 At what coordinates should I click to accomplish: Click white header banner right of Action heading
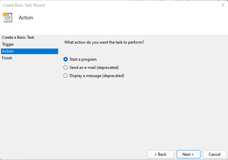[x=131, y=20]
